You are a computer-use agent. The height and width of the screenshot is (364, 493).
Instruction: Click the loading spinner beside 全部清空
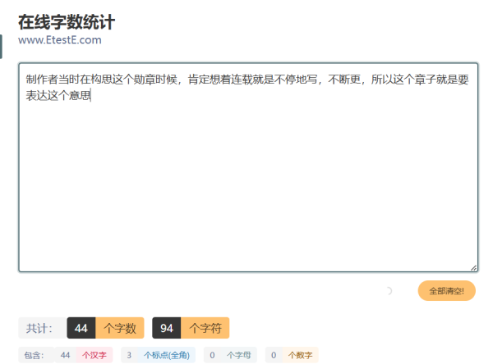pyautogui.click(x=389, y=291)
